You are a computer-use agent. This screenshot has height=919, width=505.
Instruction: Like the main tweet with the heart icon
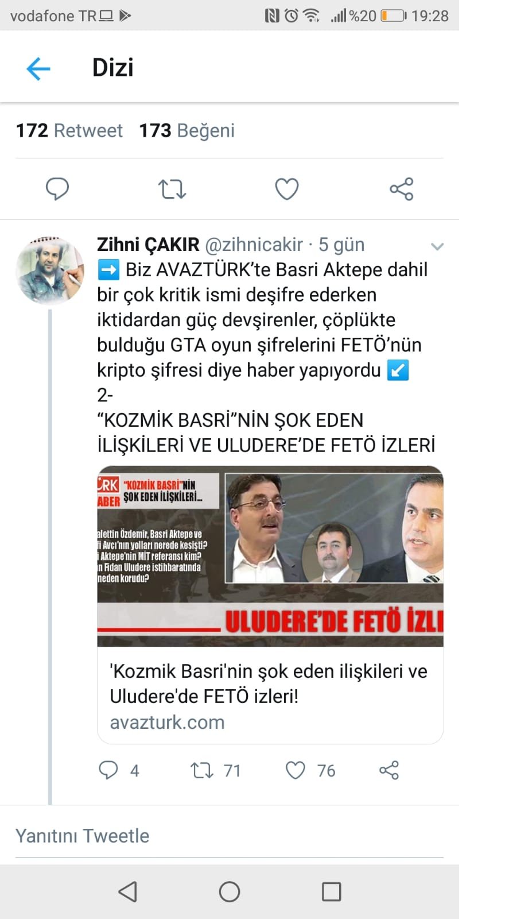[x=287, y=189]
